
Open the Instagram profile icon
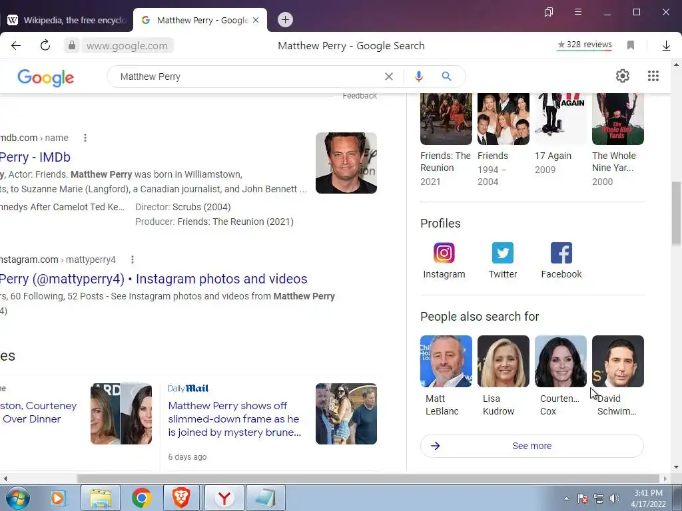(x=444, y=261)
